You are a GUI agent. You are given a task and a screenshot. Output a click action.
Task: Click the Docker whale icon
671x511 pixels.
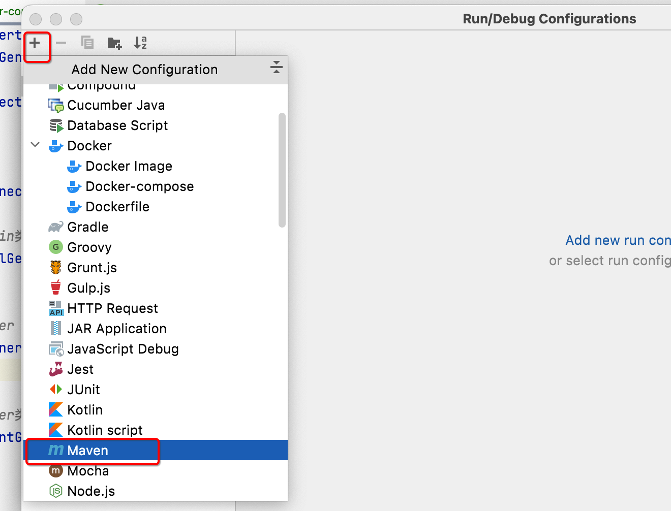(x=56, y=146)
